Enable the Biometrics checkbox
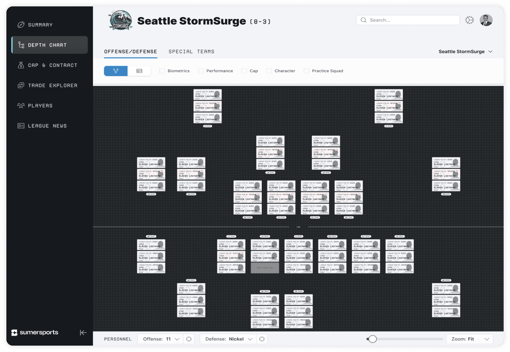The image size is (510, 352). [x=162, y=71]
